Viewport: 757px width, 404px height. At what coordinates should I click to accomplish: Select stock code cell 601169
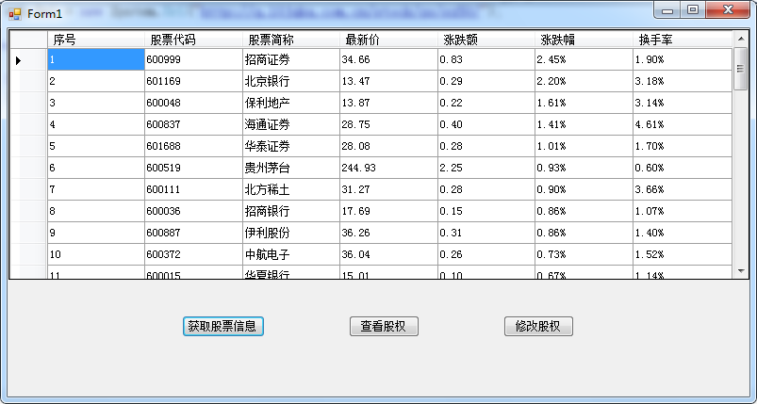[x=193, y=81]
